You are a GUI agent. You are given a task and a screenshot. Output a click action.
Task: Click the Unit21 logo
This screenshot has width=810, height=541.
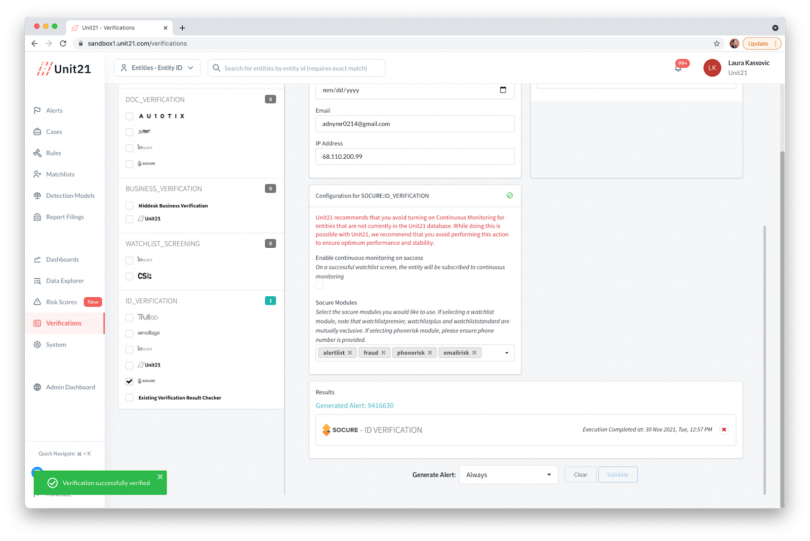coord(64,69)
